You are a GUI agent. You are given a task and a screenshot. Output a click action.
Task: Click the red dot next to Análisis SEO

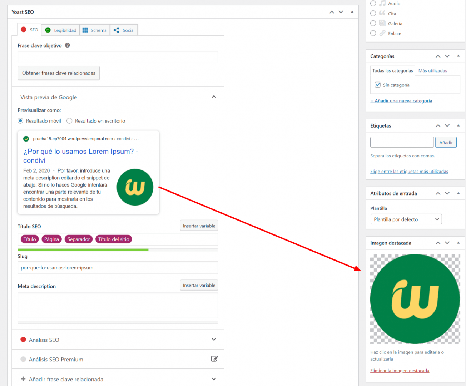(x=23, y=340)
